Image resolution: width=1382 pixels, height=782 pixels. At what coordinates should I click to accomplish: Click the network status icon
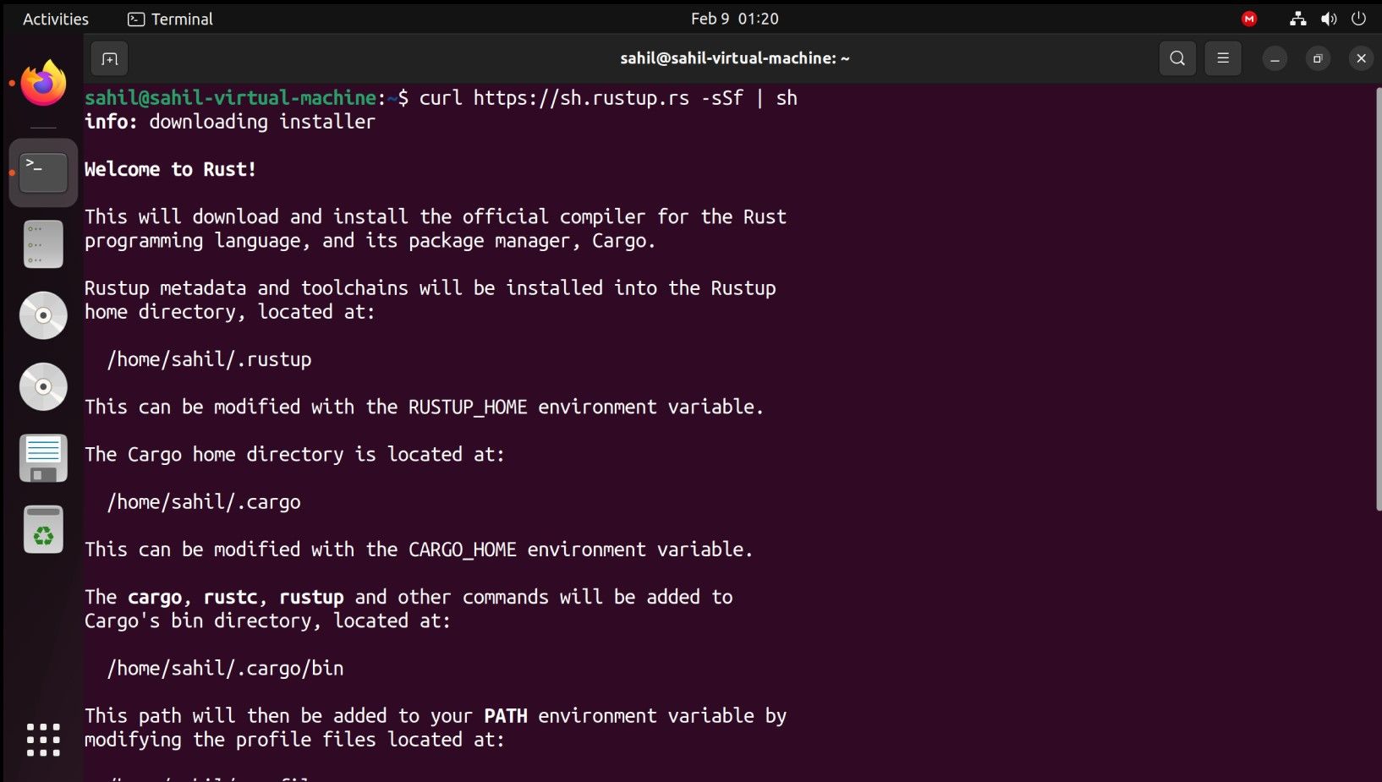[x=1297, y=19]
